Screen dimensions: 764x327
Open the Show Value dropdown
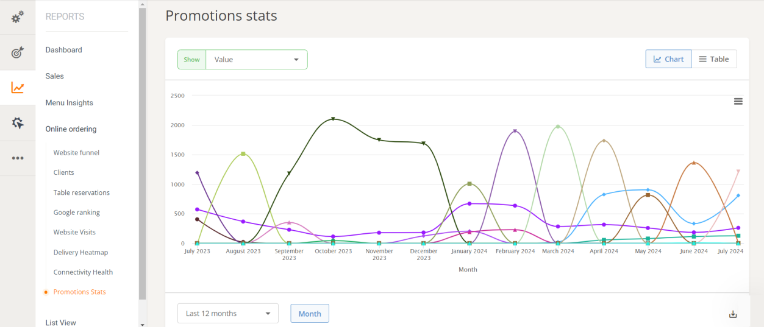point(257,60)
